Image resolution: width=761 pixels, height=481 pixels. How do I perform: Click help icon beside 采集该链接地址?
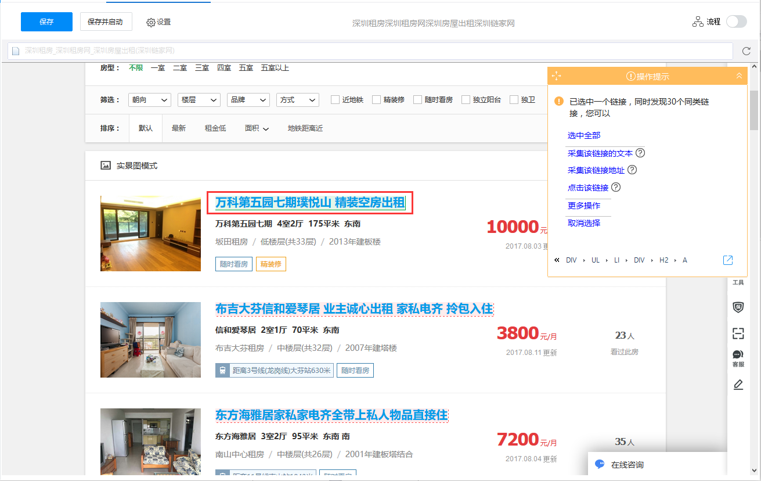(x=633, y=170)
